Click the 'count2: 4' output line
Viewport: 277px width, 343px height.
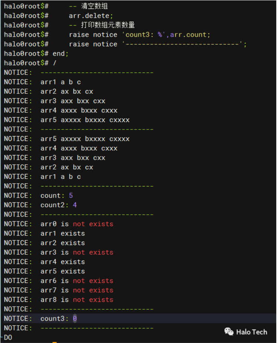(59, 205)
